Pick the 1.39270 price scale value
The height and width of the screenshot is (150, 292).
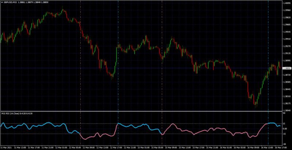[287, 46]
